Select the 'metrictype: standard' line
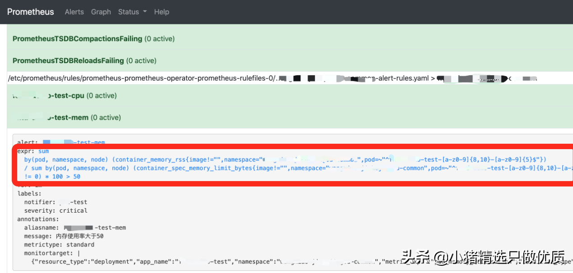 [x=60, y=245]
